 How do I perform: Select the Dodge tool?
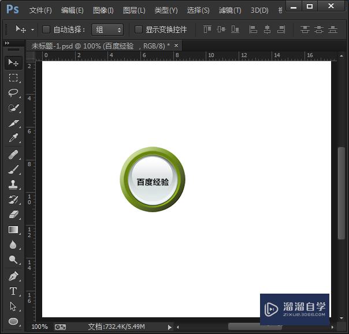point(13,260)
